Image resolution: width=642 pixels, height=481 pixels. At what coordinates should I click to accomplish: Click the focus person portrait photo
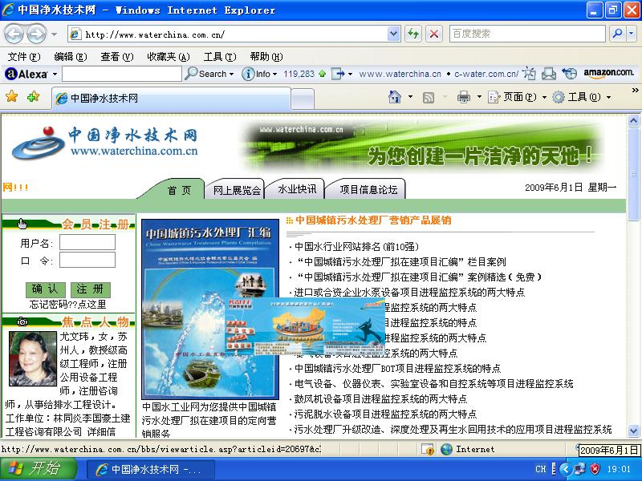(x=33, y=358)
